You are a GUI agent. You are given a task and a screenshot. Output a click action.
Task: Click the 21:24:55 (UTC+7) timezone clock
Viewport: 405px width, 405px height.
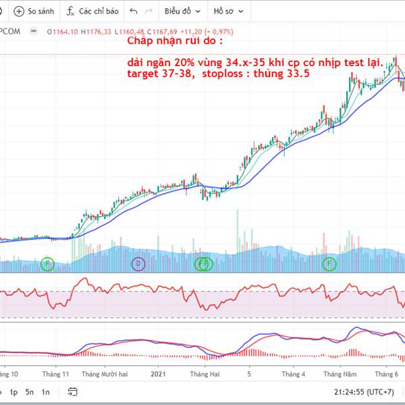(x=364, y=392)
